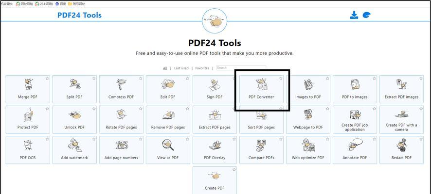This screenshot has width=431, height=194.
Task: Open the Add page numbers tool
Action: pyautogui.click(x=121, y=150)
